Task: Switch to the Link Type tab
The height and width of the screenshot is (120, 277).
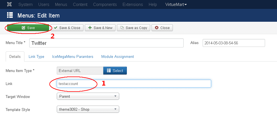Action: pyautogui.click(x=36, y=56)
